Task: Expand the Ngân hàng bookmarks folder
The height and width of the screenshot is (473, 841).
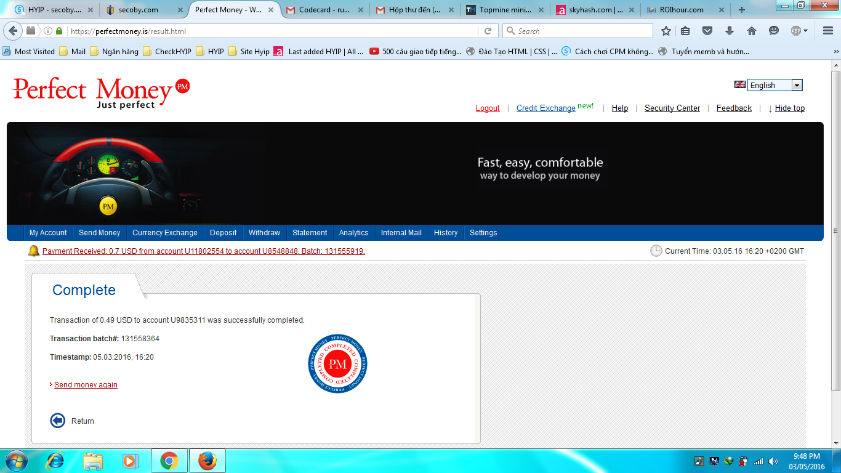Action: click(114, 52)
